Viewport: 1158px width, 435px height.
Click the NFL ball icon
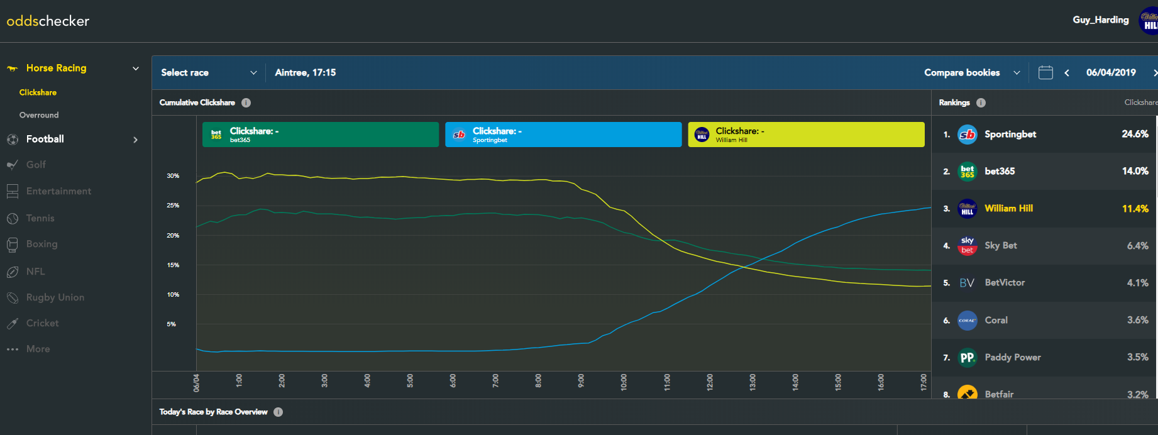click(13, 272)
